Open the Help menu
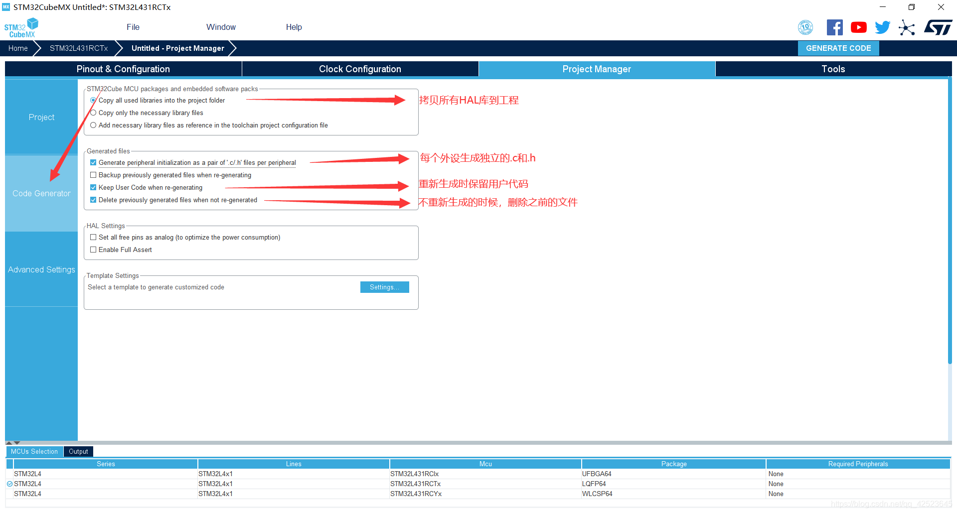Viewport: 957px width, 513px height. click(x=294, y=27)
